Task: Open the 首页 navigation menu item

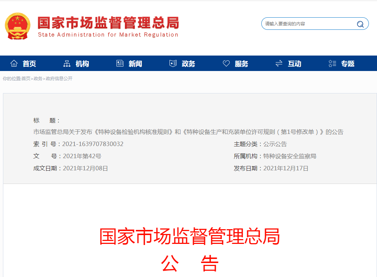Action: pyautogui.click(x=29, y=64)
